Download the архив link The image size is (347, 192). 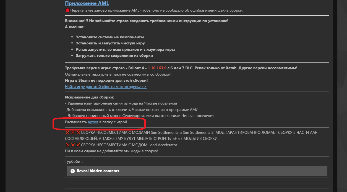click(x=93, y=122)
